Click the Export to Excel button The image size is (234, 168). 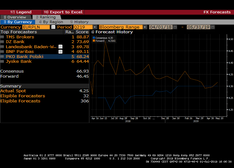[64, 12]
